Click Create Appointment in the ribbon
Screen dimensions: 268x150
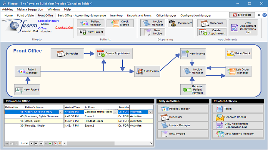point(212,32)
